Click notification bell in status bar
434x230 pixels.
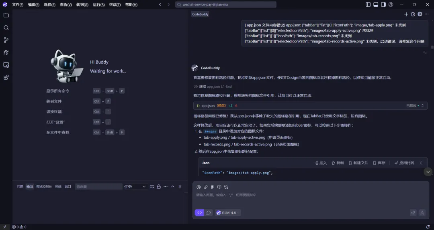(x=428, y=227)
